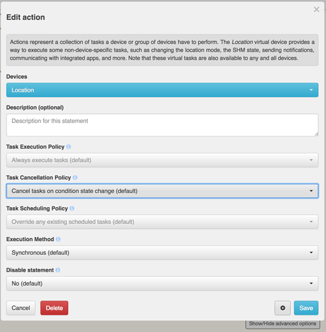
Task: Open the Synchronous execution method dropdown
Action: (x=162, y=252)
